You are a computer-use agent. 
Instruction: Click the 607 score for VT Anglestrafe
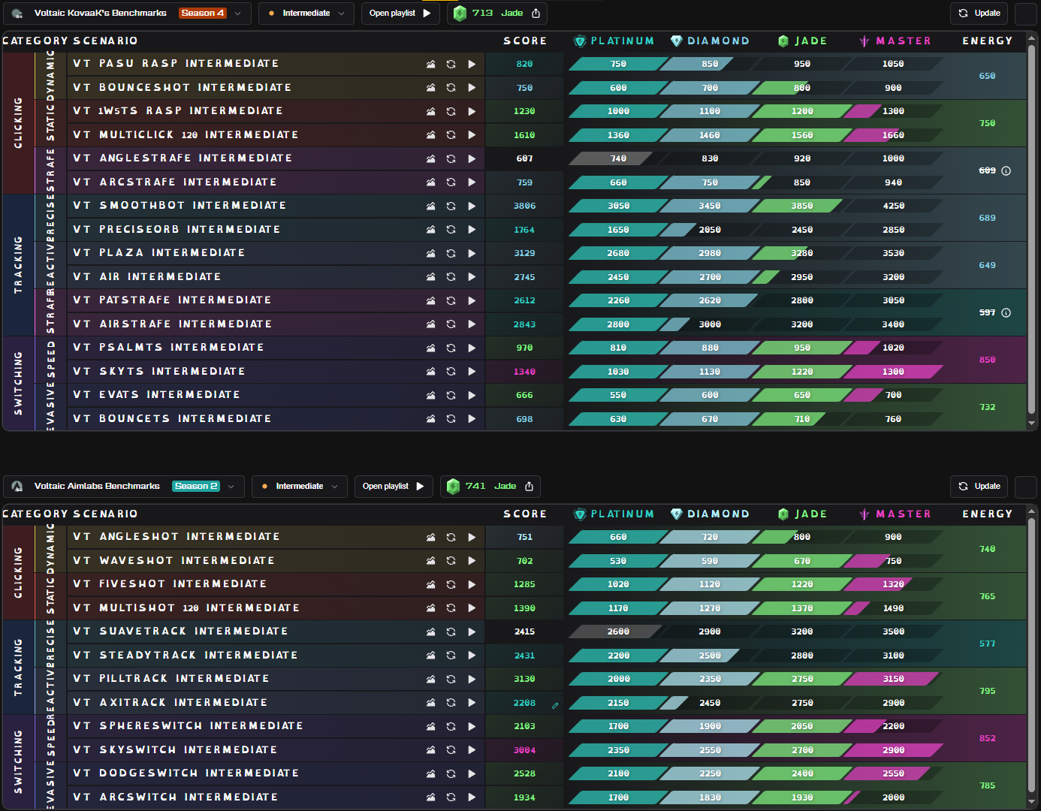point(524,158)
